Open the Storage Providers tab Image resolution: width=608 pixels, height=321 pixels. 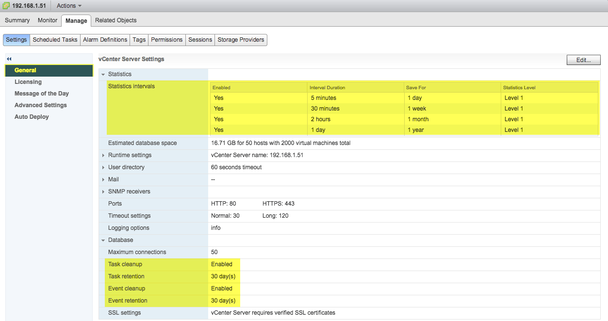[x=241, y=40]
